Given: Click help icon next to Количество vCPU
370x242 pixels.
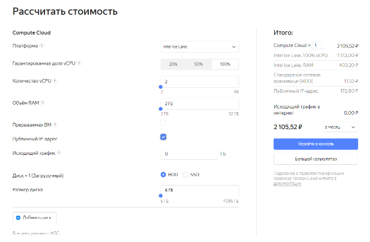Looking at the screenshot, I should (54, 81).
